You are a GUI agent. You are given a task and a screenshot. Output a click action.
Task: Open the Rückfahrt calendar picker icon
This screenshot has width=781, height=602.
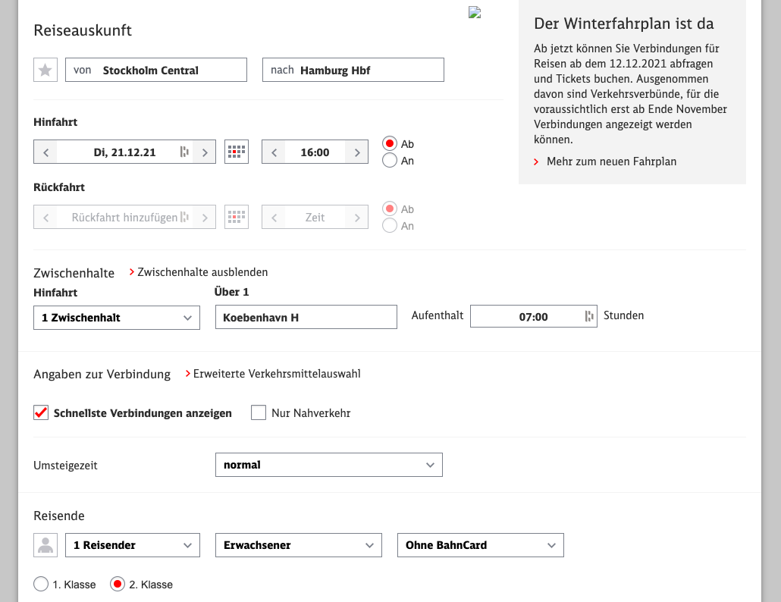click(237, 218)
